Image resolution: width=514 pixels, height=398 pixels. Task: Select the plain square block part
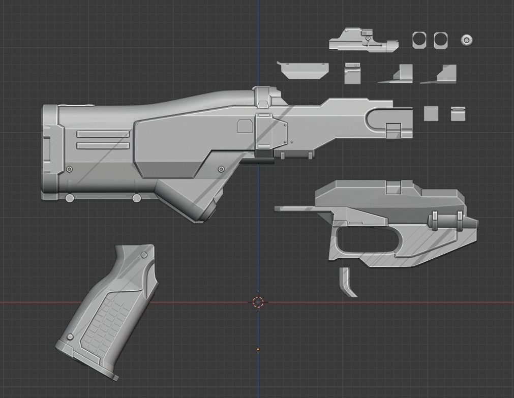coord(431,113)
